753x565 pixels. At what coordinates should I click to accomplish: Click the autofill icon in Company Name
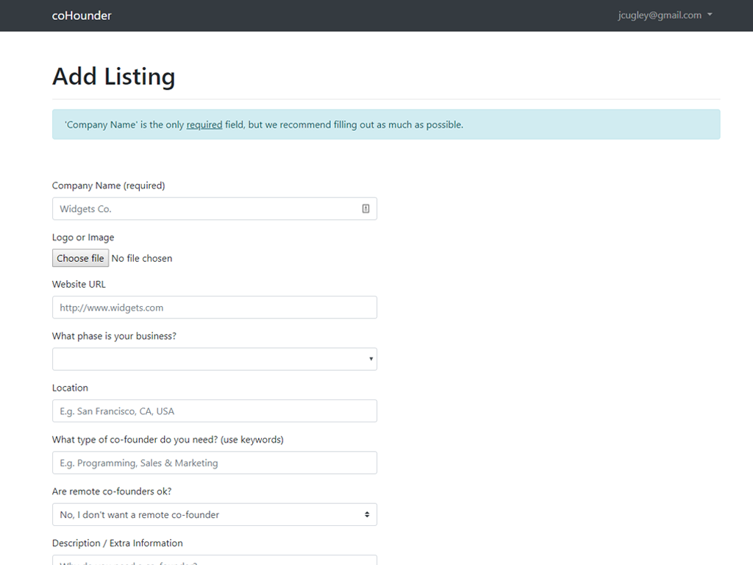pyautogui.click(x=365, y=209)
